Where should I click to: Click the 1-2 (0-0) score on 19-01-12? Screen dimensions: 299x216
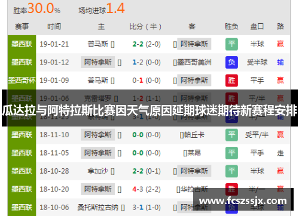pyautogui.click(x=147, y=62)
